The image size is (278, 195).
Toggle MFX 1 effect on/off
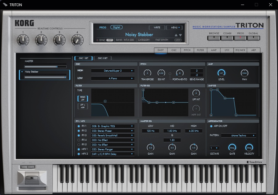79,149
